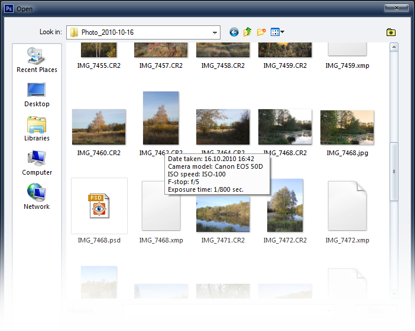Click the Photoshop icon in title bar

[x=9, y=9]
